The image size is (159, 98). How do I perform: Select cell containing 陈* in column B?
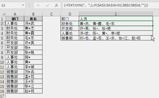[x=33, y=57]
